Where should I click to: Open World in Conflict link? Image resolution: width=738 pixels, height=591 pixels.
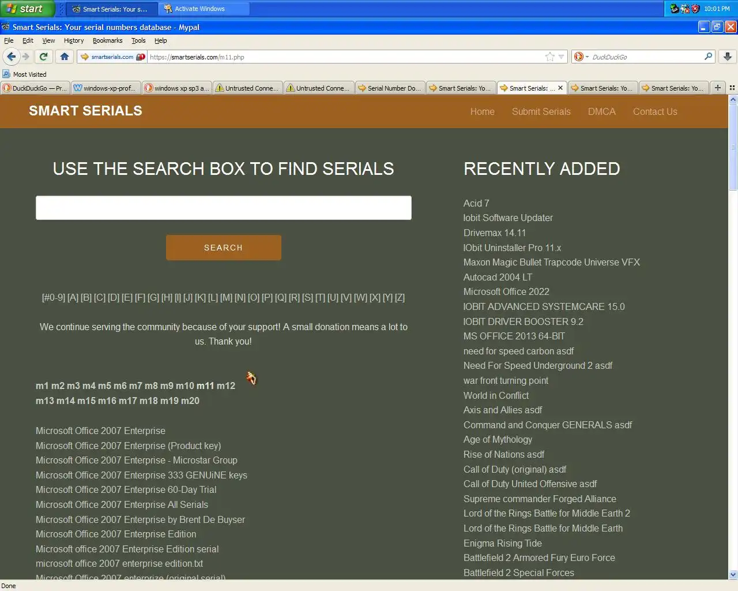(496, 395)
